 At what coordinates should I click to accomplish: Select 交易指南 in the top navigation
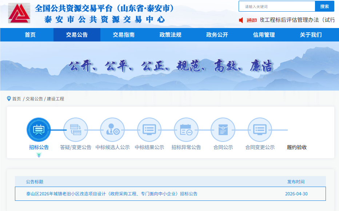pos(124,35)
